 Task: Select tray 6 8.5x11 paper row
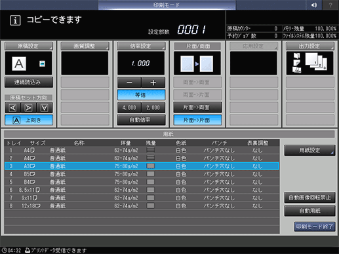pos(142,190)
